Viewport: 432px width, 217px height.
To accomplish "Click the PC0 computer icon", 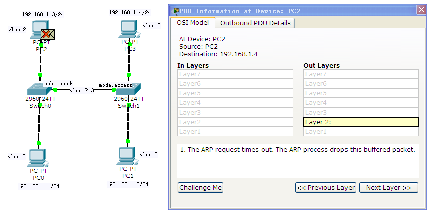I will [x=39, y=157].
